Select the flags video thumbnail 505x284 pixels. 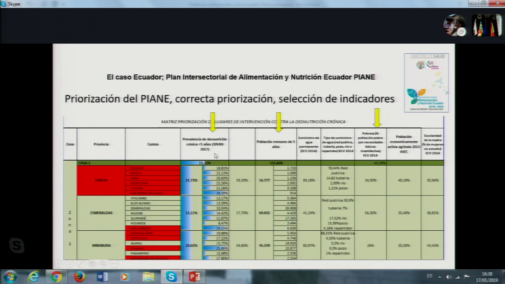(x=486, y=25)
